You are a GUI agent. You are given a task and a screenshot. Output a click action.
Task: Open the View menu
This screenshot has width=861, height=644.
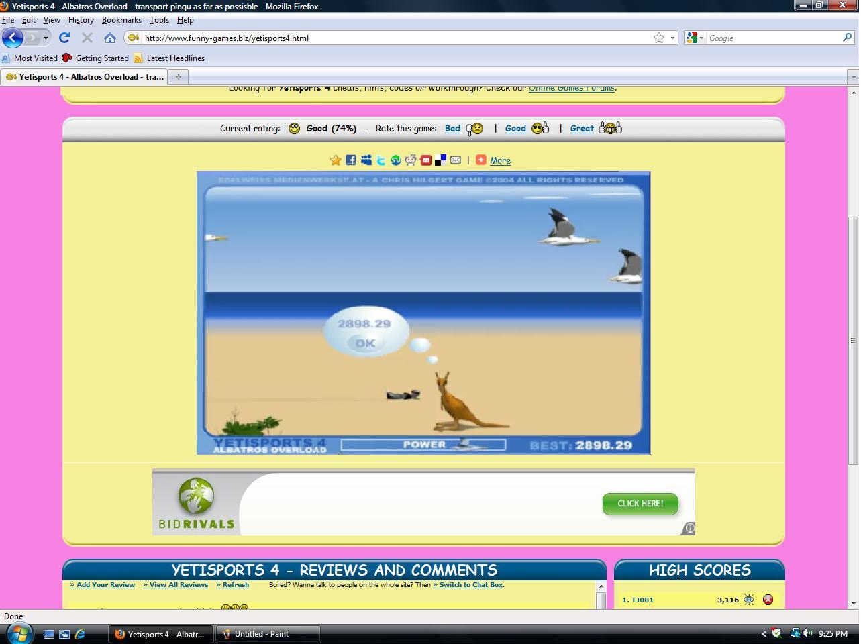coord(52,20)
